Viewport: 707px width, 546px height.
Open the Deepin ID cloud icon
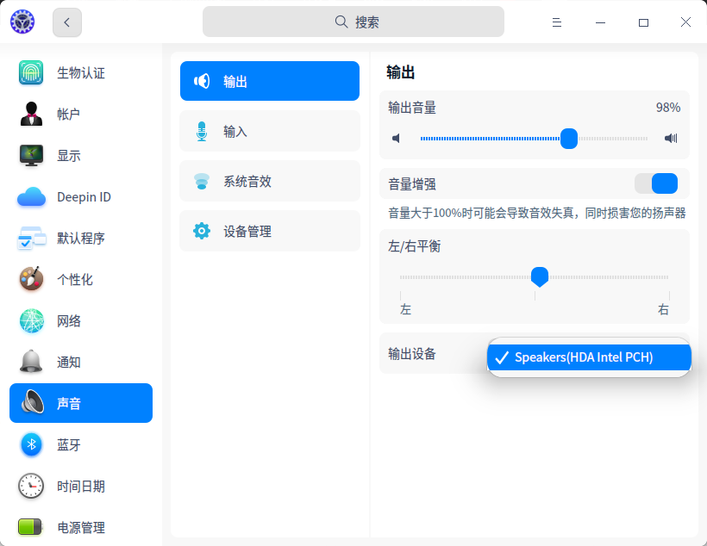[x=31, y=197]
